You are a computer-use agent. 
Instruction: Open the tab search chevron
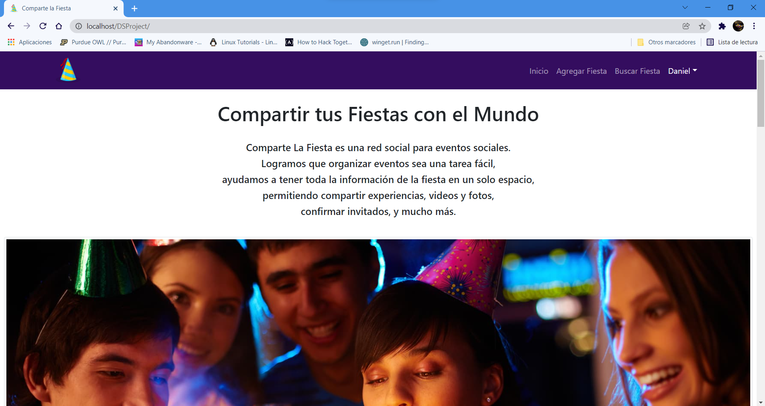coord(685,8)
